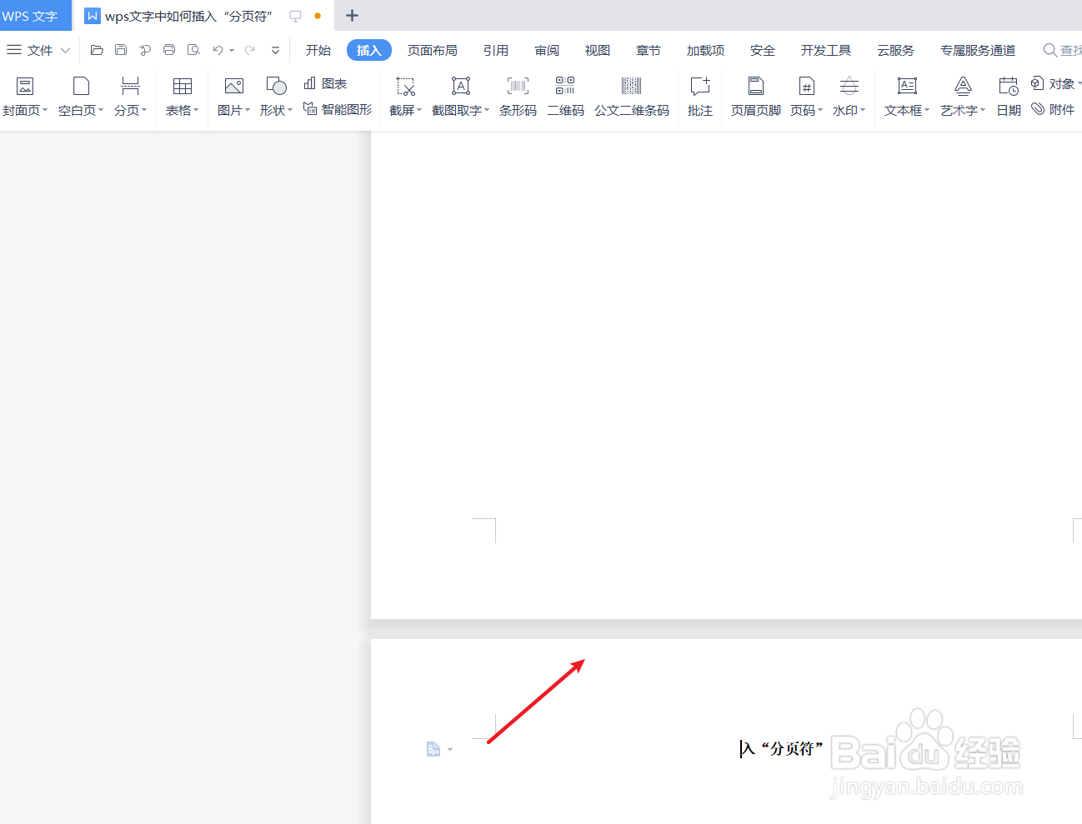
Task: Switch to the 云服务 cloud tab
Action: (x=896, y=51)
